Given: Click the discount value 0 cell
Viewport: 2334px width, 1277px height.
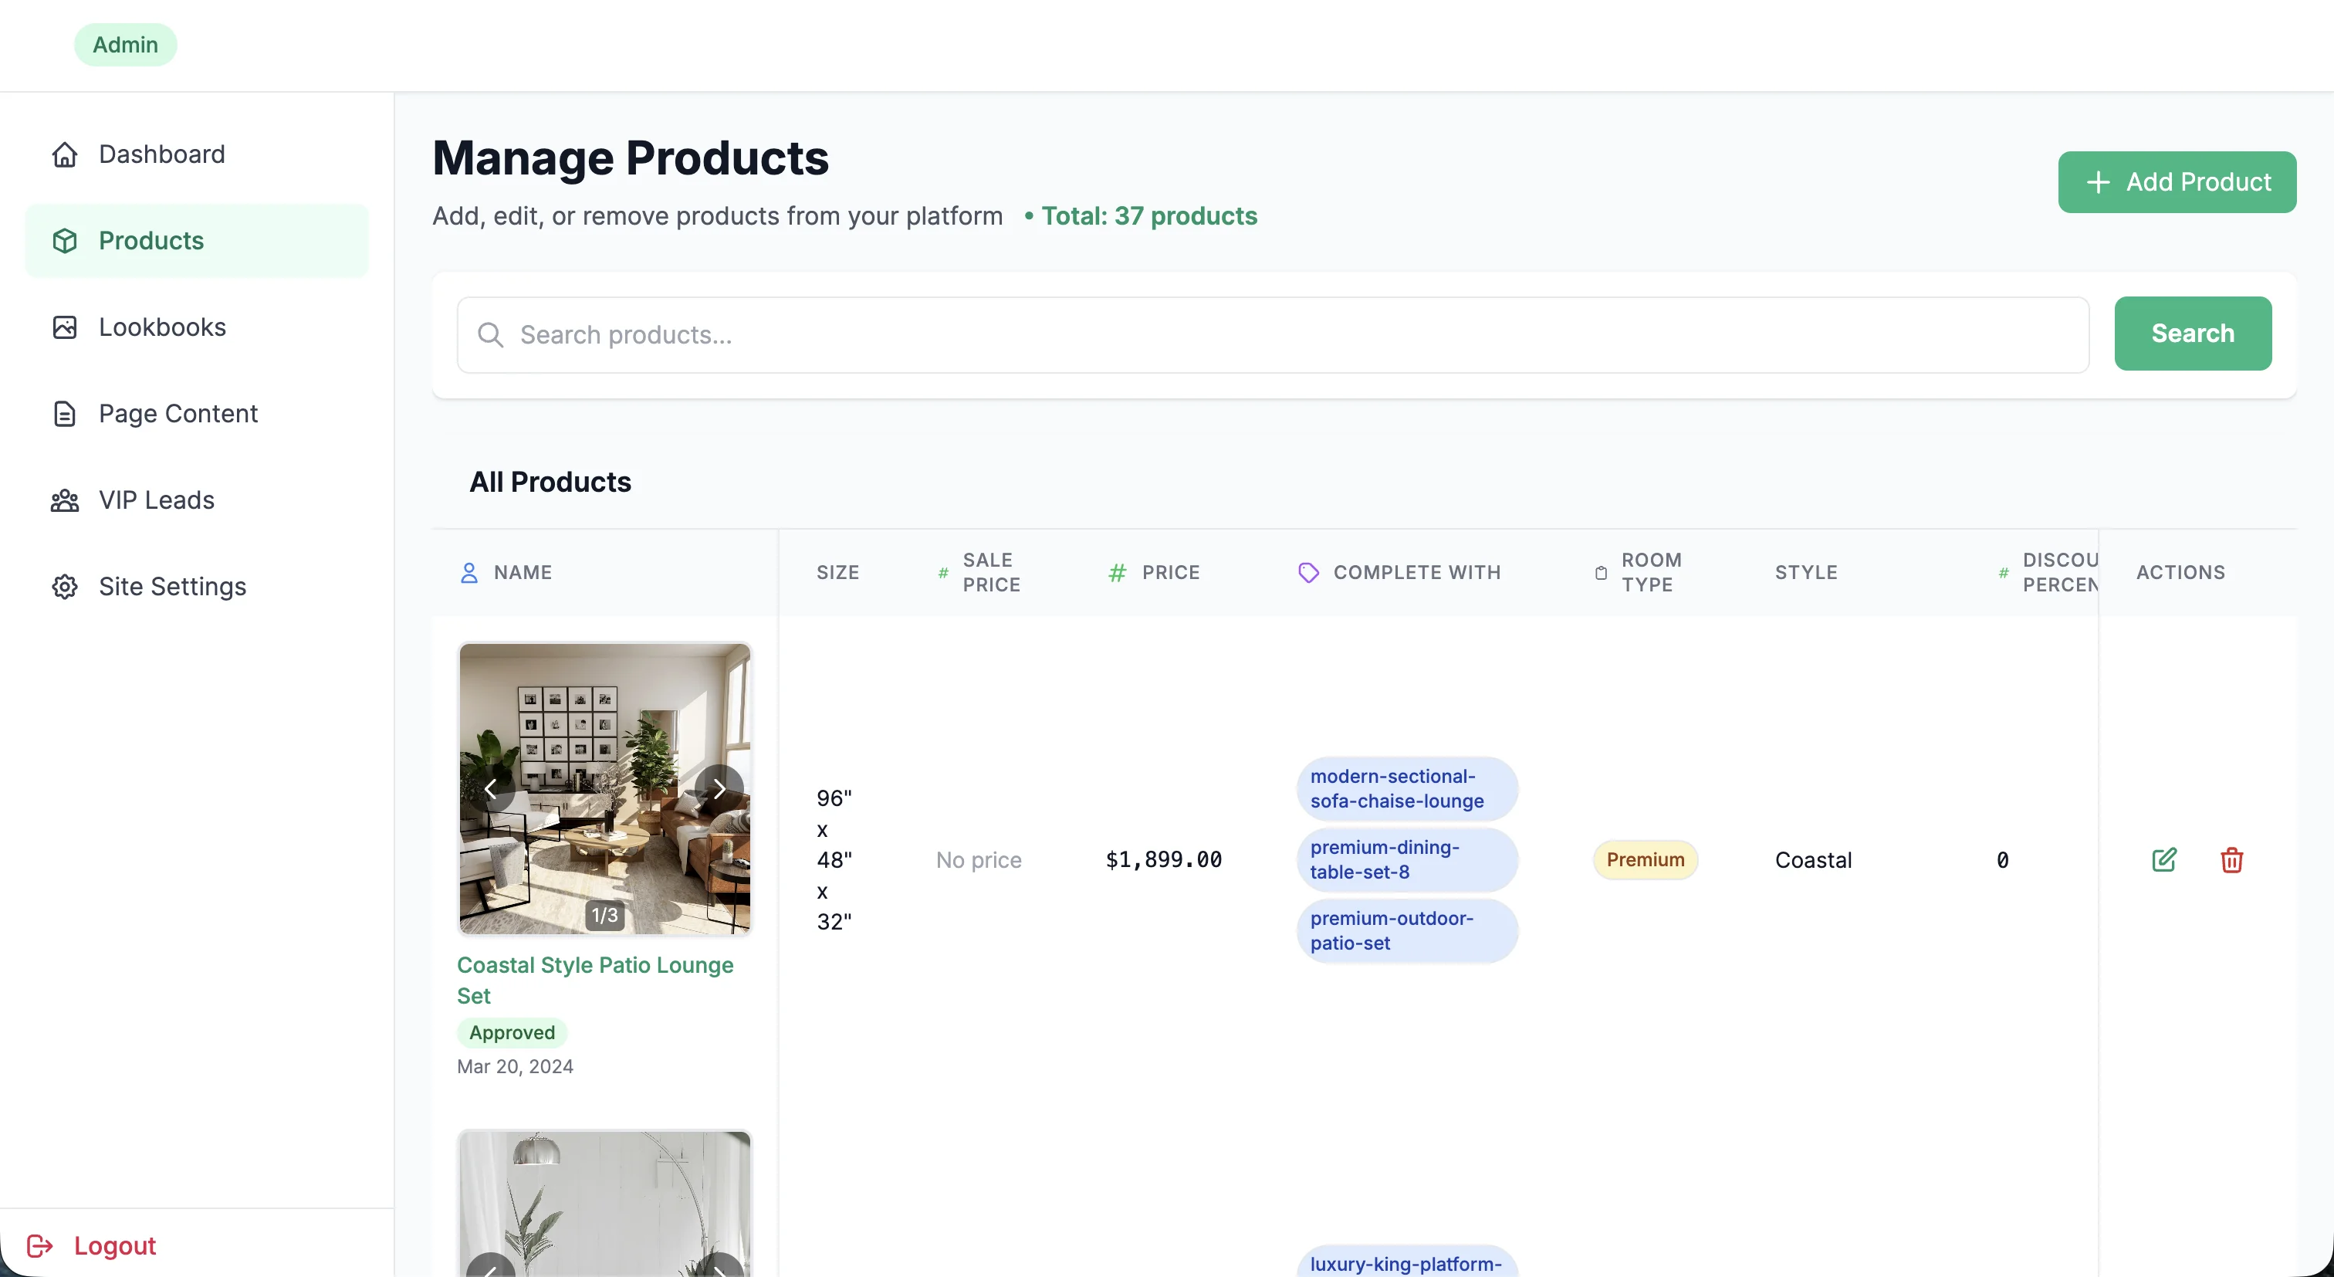Looking at the screenshot, I should pyautogui.click(x=2002, y=859).
